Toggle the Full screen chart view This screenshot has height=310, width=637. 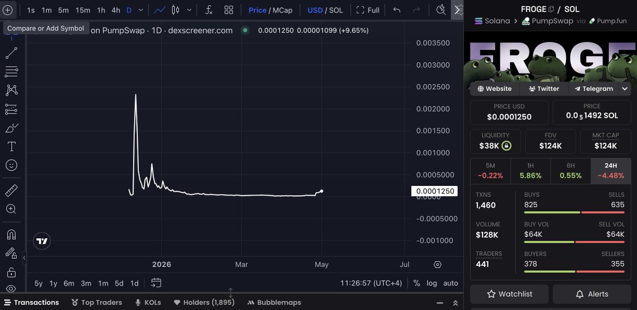[x=368, y=10]
